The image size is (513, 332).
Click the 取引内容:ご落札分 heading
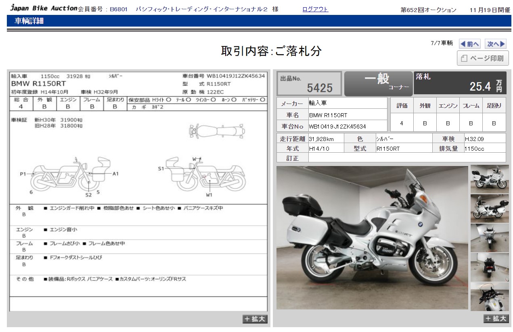271,51
